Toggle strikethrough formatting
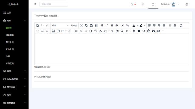The height and width of the screenshot is (109, 195). click(117, 25)
